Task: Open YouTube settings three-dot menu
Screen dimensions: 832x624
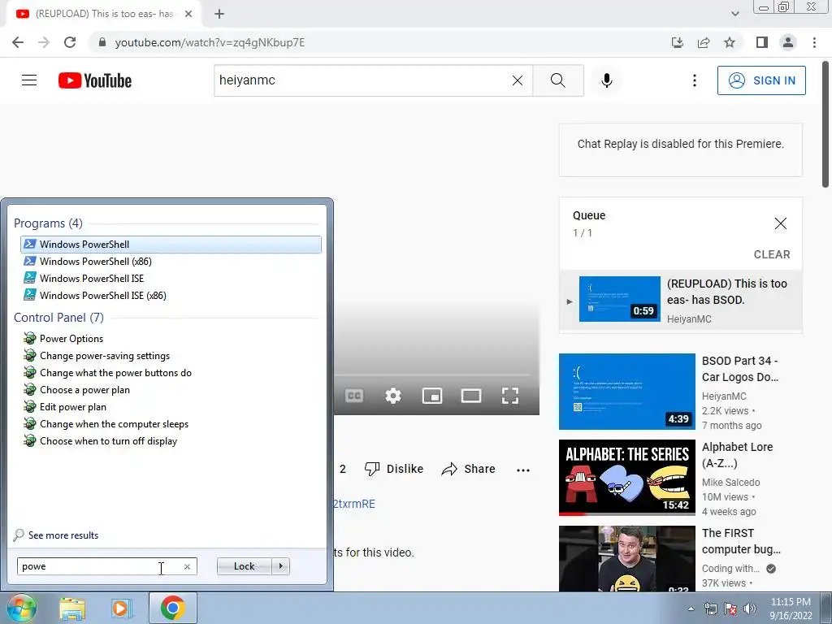Action: click(x=694, y=80)
